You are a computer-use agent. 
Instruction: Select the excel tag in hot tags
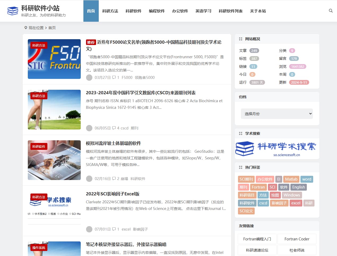click(296, 203)
